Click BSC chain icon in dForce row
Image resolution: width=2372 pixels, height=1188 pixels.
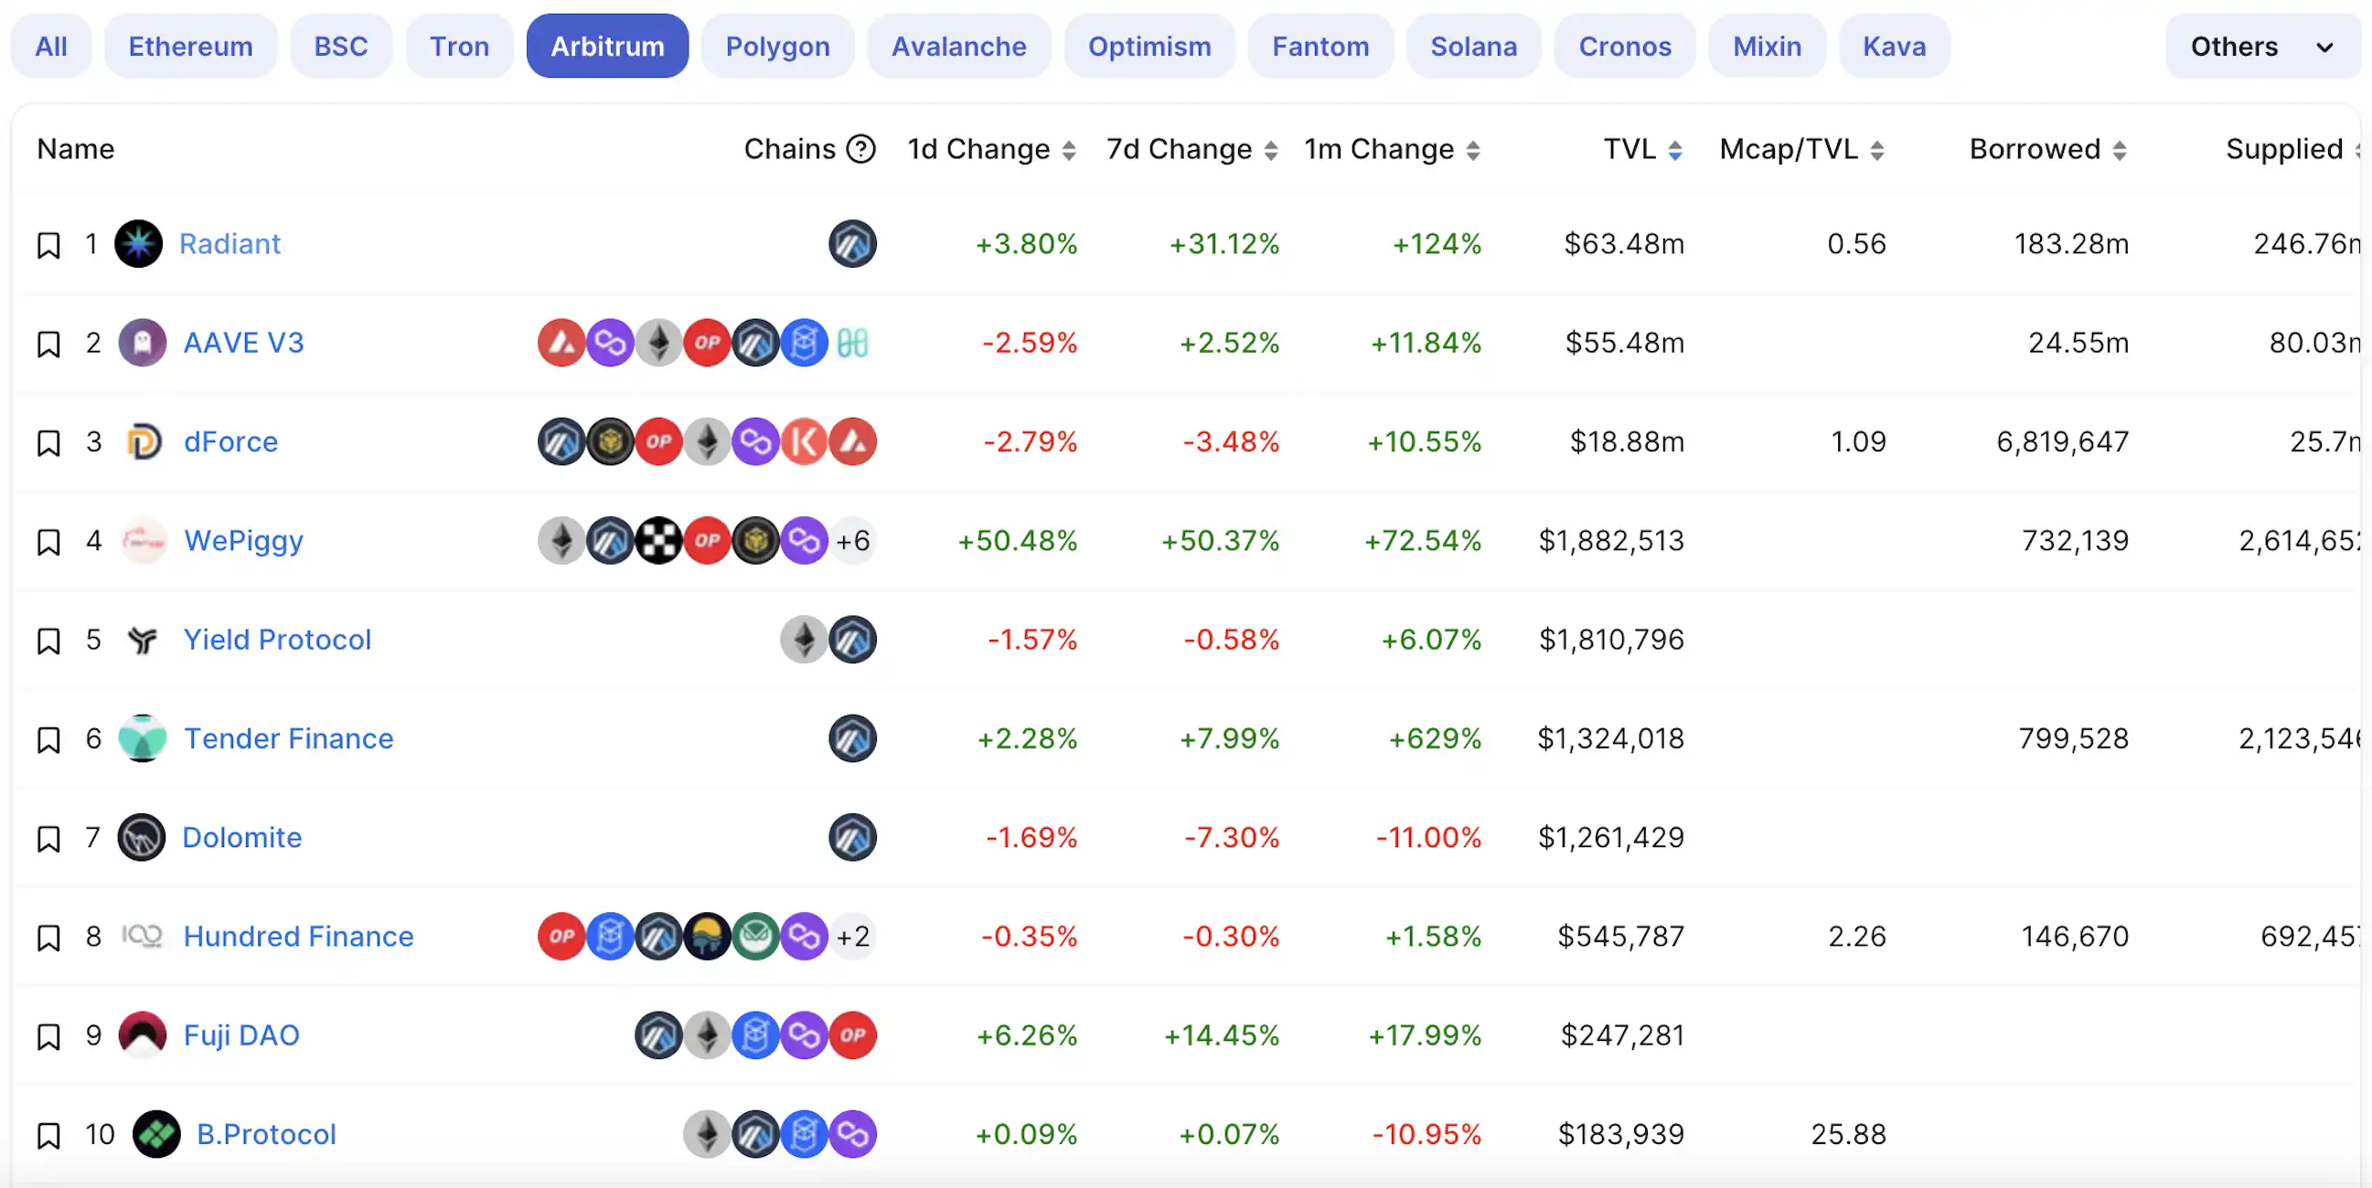tap(610, 441)
